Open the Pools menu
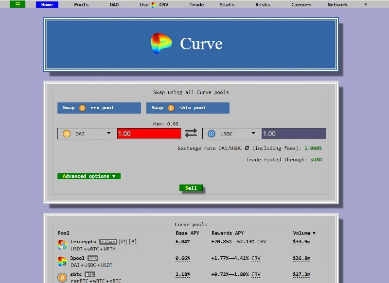This screenshot has height=283, width=389. tap(81, 4)
